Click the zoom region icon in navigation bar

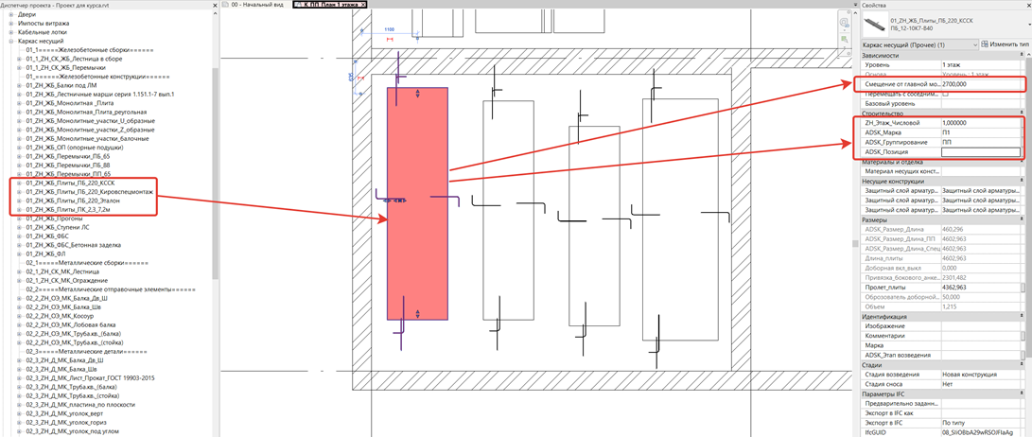844,40
